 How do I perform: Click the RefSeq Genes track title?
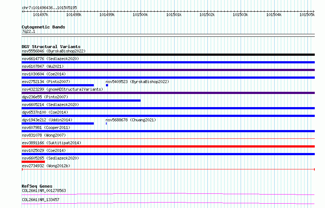[37, 186]
